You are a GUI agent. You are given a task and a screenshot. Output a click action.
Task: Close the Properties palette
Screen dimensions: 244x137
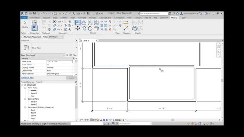pyautogui.click(x=76, y=41)
